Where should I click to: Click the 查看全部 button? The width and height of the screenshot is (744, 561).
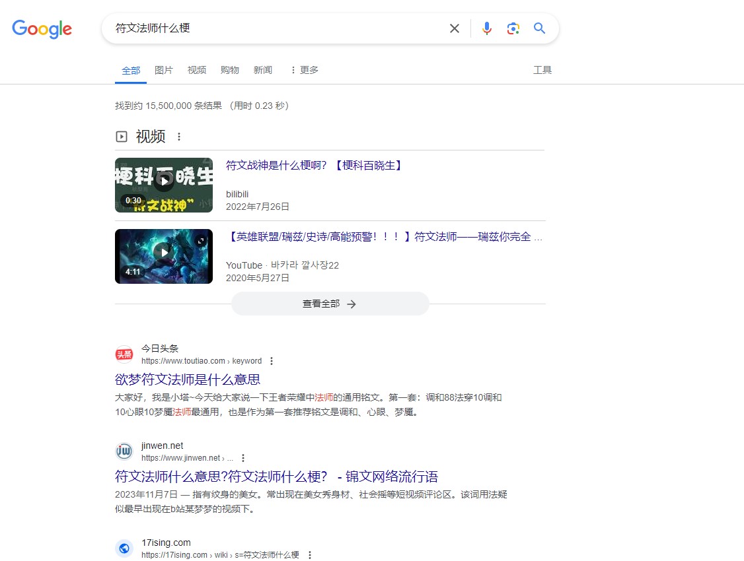click(x=330, y=304)
